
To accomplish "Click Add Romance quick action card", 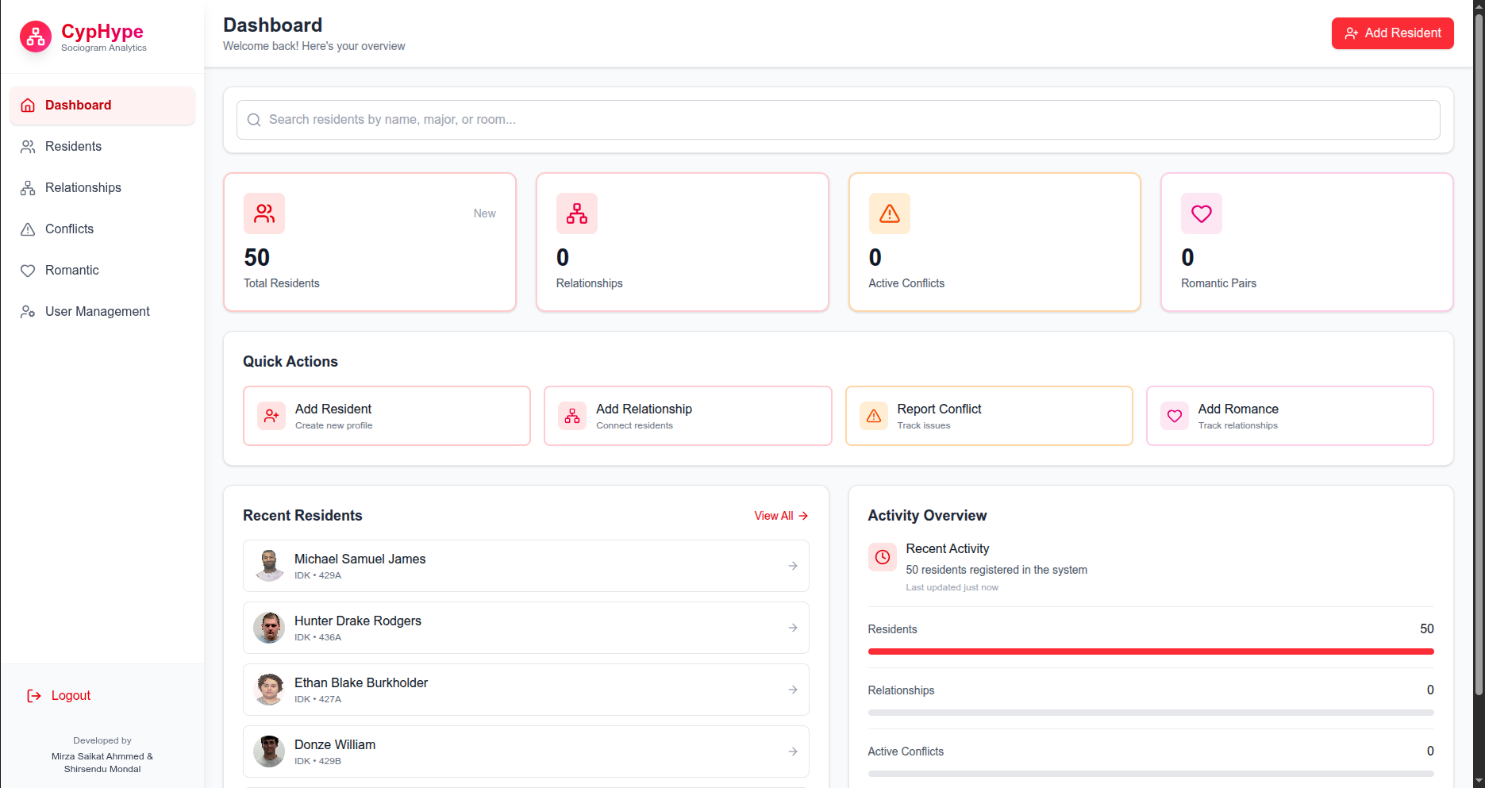I will click(x=1290, y=416).
